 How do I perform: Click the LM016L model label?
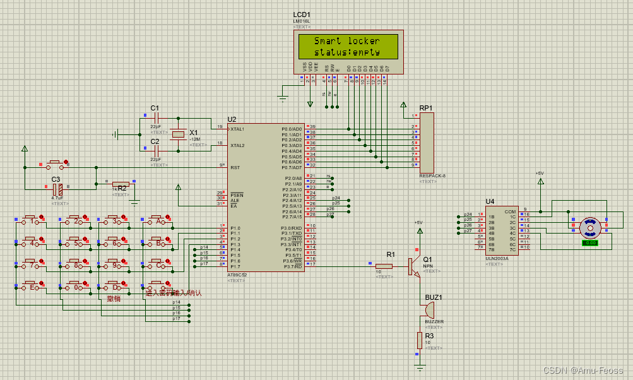click(302, 21)
